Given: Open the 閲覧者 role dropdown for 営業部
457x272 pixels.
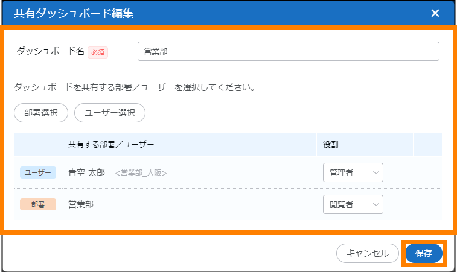Looking at the screenshot, I should [x=353, y=204].
